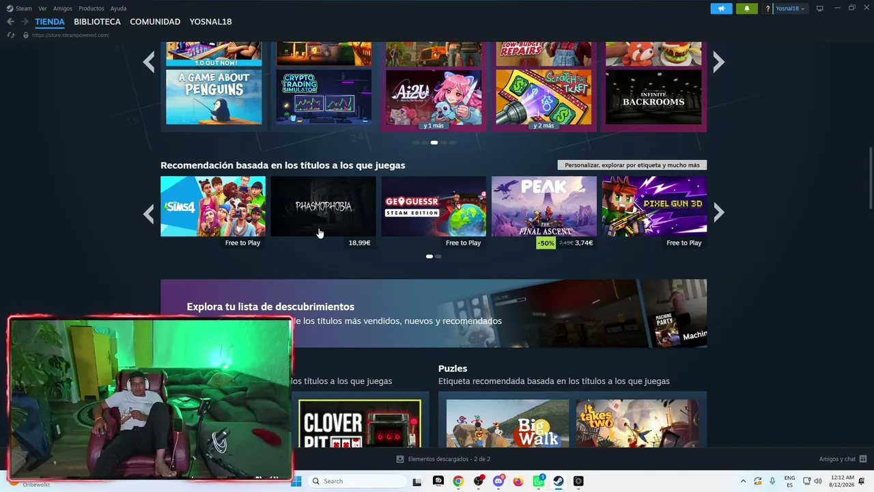
Task: Open the Productos menu
Action: click(91, 8)
